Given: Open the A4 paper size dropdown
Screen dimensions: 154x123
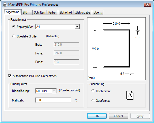Looking at the screenshot, I should point(77,27).
